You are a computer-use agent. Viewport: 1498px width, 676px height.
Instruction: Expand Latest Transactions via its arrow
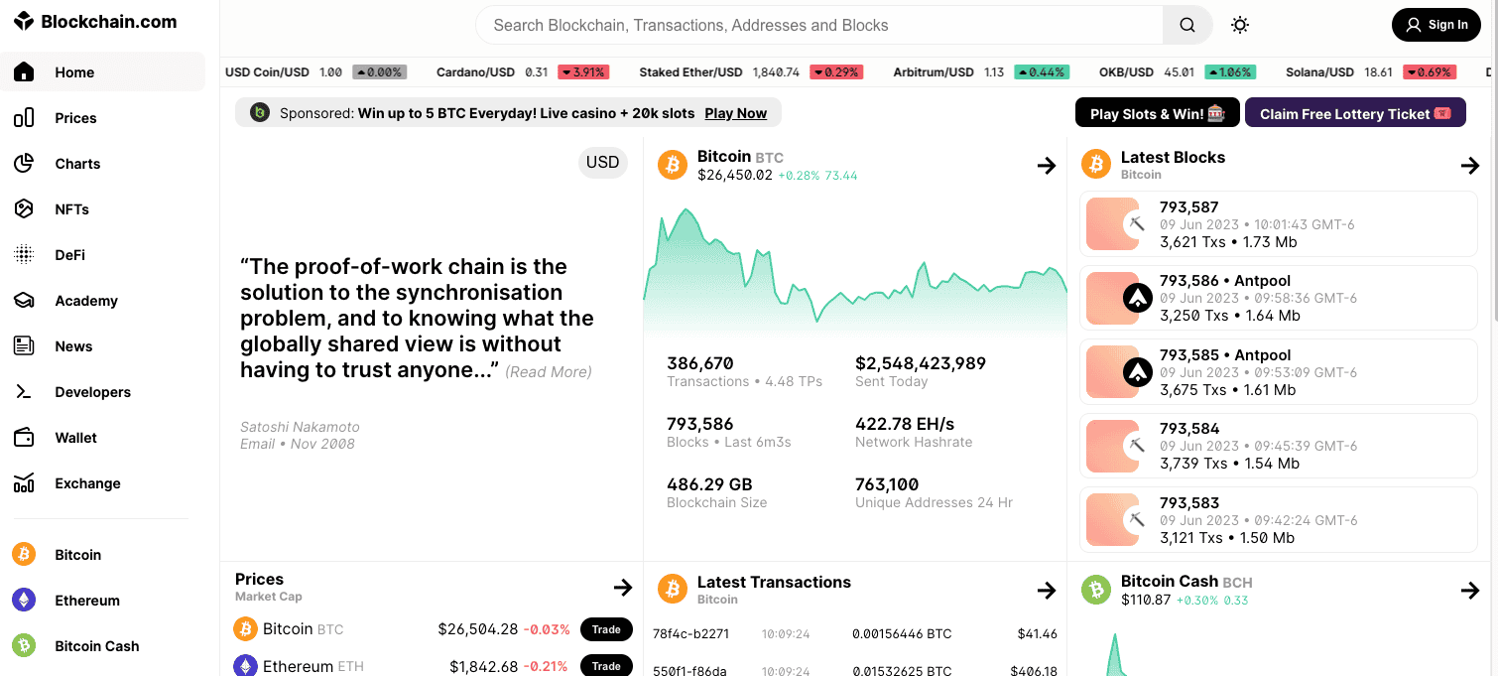[x=1047, y=590]
